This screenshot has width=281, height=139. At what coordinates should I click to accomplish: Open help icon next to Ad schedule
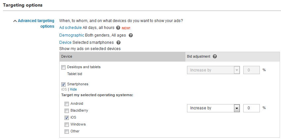click(x=118, y=28)
